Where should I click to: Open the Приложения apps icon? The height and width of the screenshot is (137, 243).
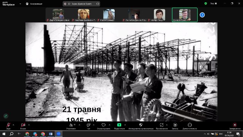[162, 126]
